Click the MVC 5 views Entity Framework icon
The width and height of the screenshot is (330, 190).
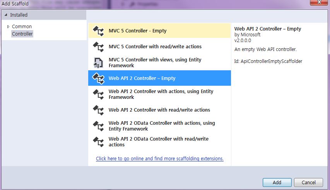[99, 63]
